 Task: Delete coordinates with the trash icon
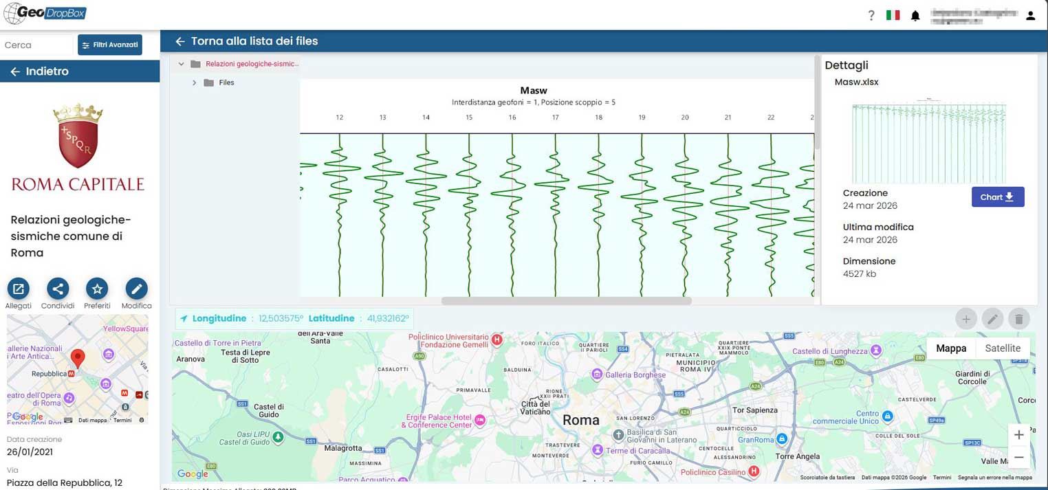(1019, 318)
